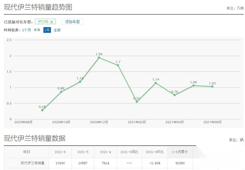The image size is (245, 170).
Task: Click the 现代伊兰特销量 row label
Action: click(x=32, y=163)
